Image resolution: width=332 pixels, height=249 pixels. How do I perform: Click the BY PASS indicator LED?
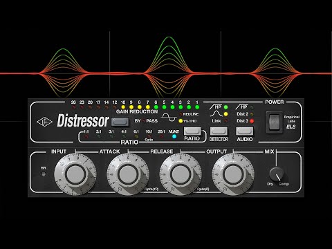(144, 121)
